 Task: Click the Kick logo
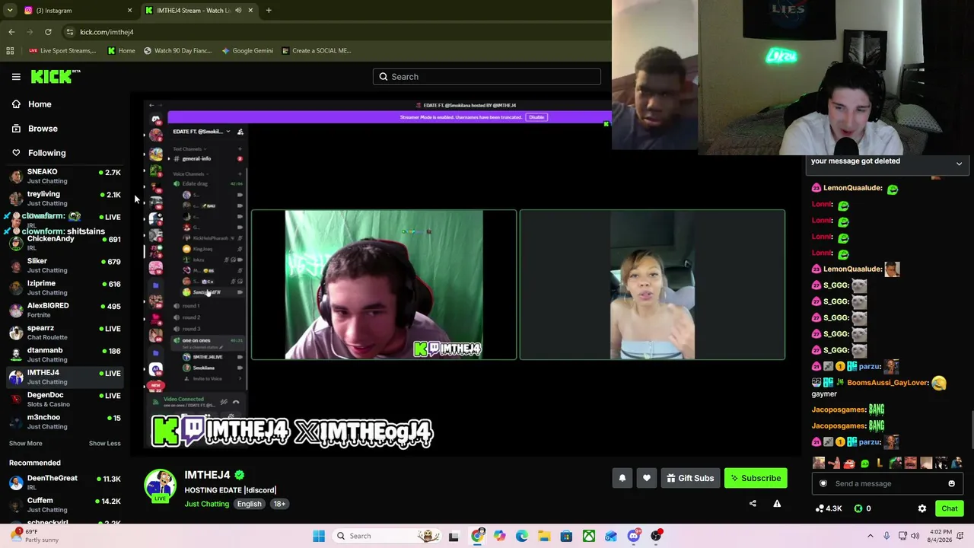coord(55,76)
